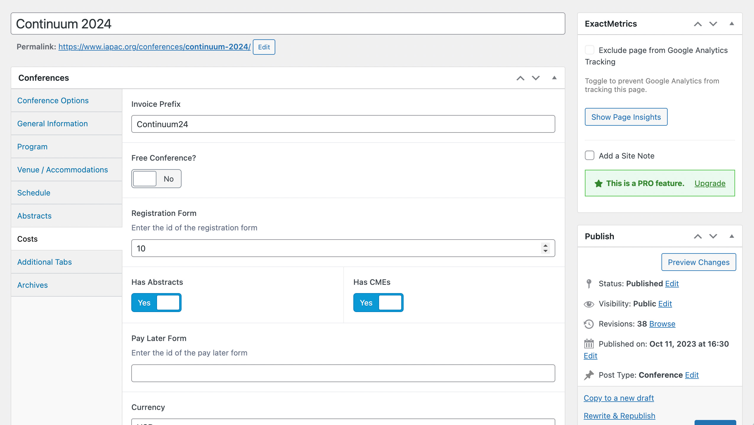Select the Costs tab
This screenshot has height=425, width=754.
[x=67, y=239]
